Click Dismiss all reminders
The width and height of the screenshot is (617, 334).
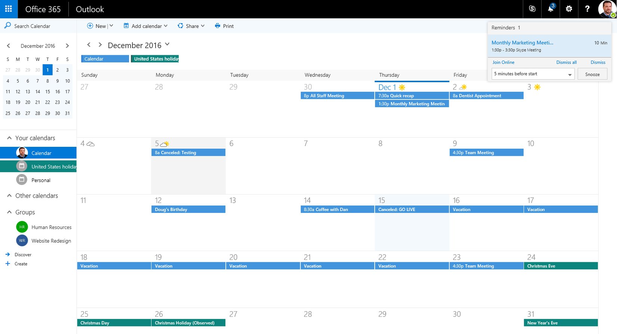pos(566,62)
